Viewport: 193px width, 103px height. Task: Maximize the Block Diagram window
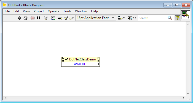pyautogui.click(x=177, y=5)
